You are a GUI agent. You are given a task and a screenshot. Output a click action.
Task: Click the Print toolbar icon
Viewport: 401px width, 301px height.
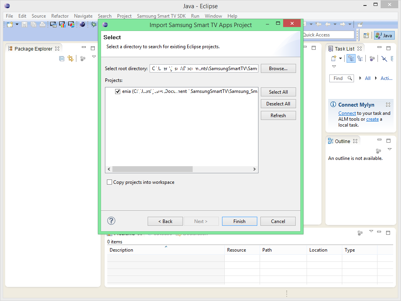coord(42,25)
